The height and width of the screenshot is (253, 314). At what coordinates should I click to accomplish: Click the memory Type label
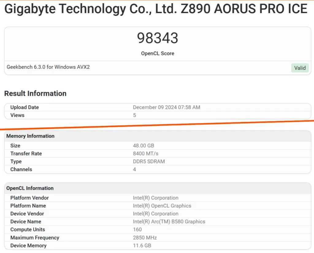tap(16, 162)
